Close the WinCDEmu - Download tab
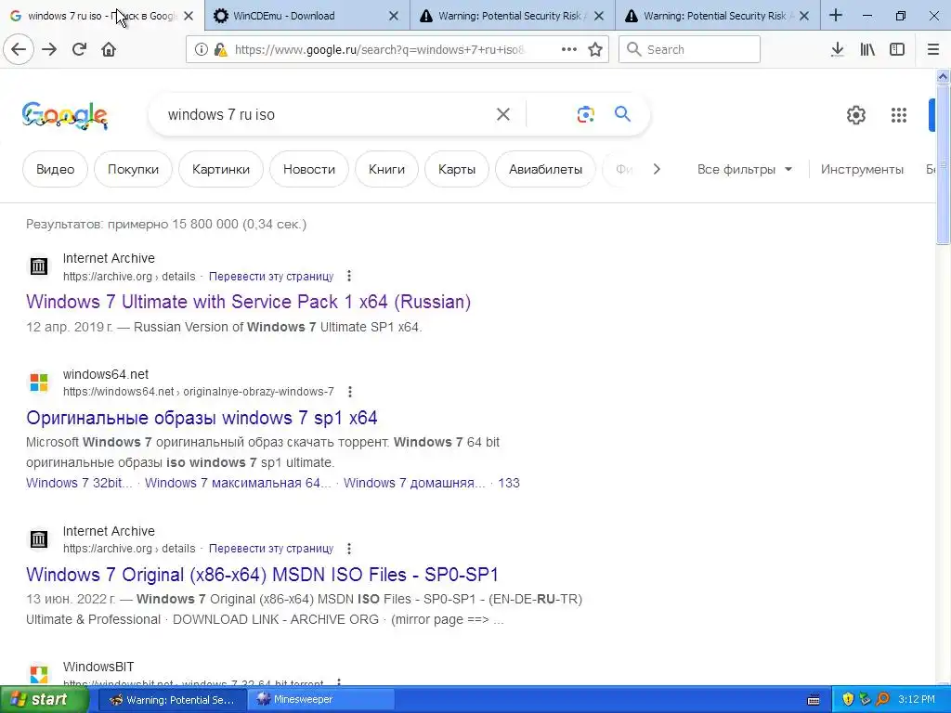Screen dimensions: 951x713 [x=394, y=16]
